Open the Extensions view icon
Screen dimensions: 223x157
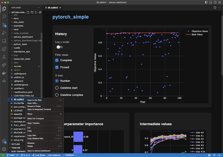(4, 49)
